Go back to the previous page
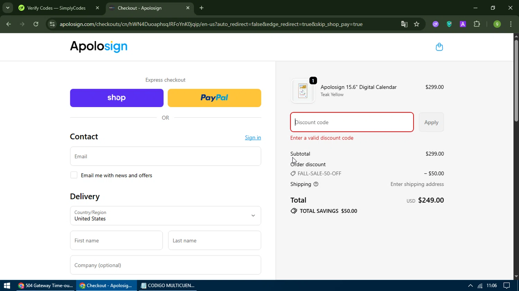Viewport: 519px width, 291px height. pos(9,24)
